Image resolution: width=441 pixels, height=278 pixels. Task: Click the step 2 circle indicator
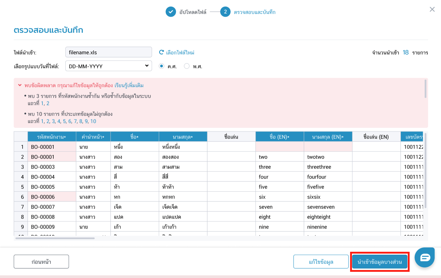click(x=225, y=12)
